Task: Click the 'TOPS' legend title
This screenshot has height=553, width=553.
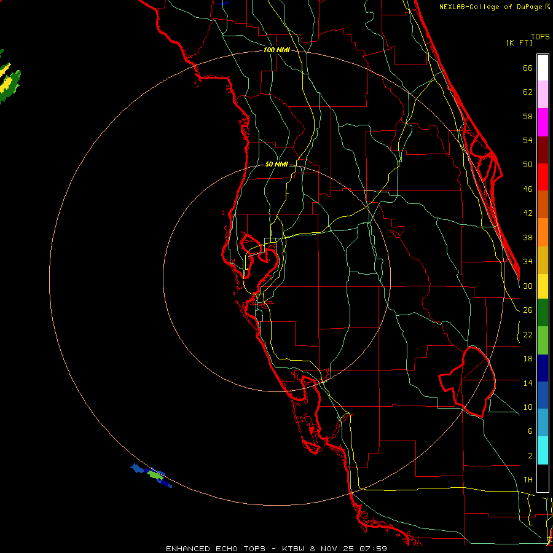Action: coord(540,36)
